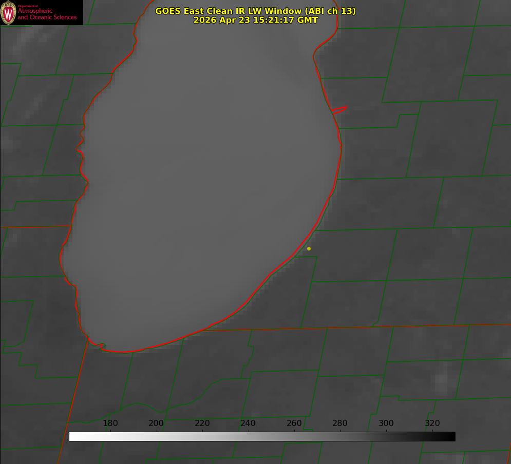The width and height of the screenshot is (511, 464).
Task: Click the 180 colorbar label
Action: coord(110,423)
